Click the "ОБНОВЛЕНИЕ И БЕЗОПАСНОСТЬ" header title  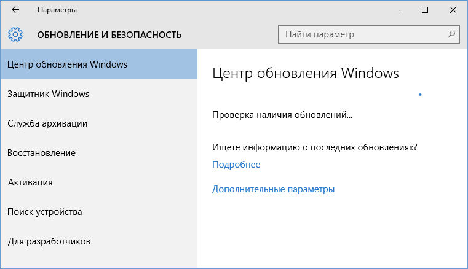click(109, 35)
